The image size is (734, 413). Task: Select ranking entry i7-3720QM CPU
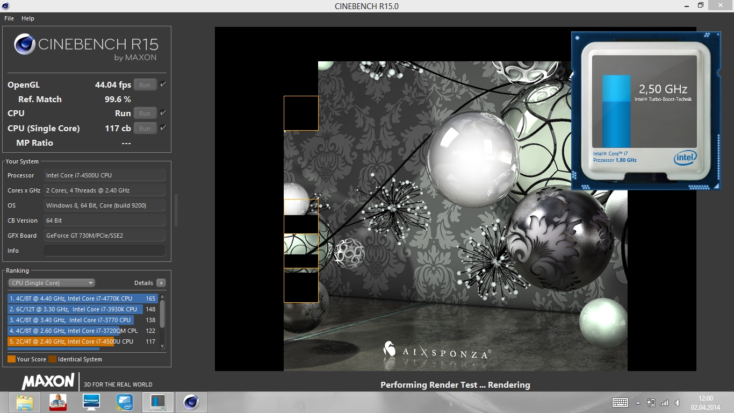(x=83, y=331)
